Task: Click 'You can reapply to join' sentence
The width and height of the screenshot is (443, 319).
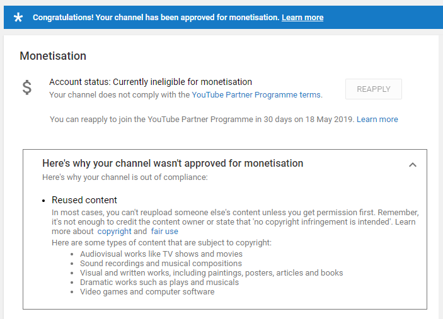Action: 202,120
